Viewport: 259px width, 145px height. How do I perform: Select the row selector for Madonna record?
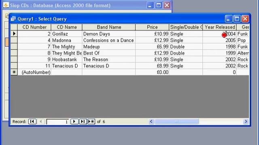14,40
